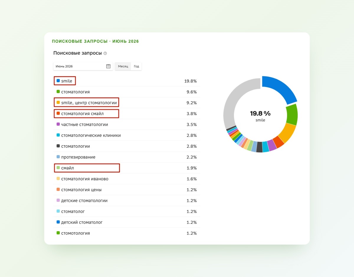The width and height of the screenshot is (354, 277).
Task: Open the calendar icon in date field
Action: (x=108, y=66)
